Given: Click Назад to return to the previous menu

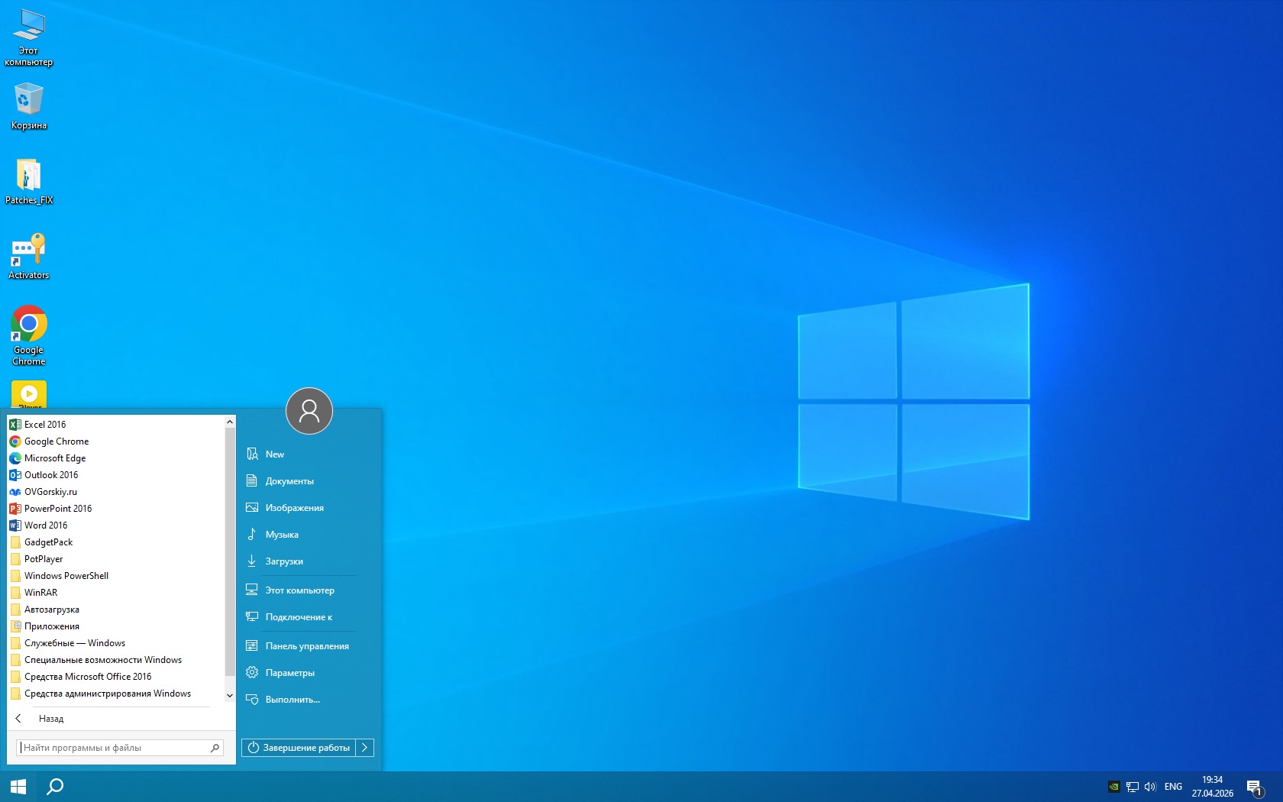Looking at the screenshot, I should [50, 718].
